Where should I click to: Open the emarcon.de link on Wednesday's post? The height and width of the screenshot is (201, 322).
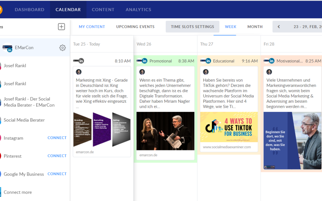click(x=148, y=155)
